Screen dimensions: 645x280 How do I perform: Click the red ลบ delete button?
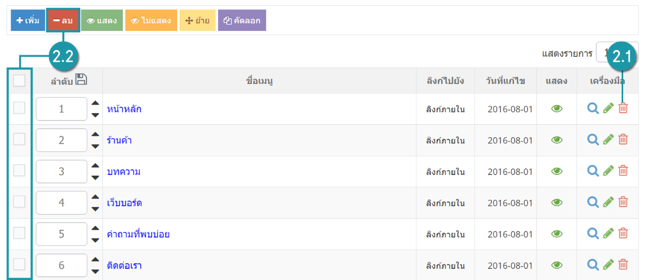pos(63,21)
